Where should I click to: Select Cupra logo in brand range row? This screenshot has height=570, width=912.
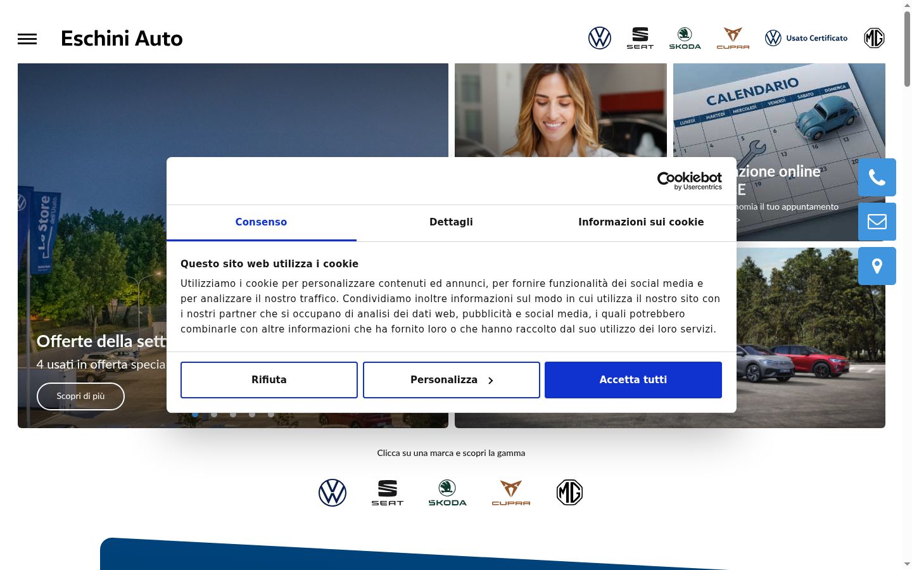(x=511, y=492)
